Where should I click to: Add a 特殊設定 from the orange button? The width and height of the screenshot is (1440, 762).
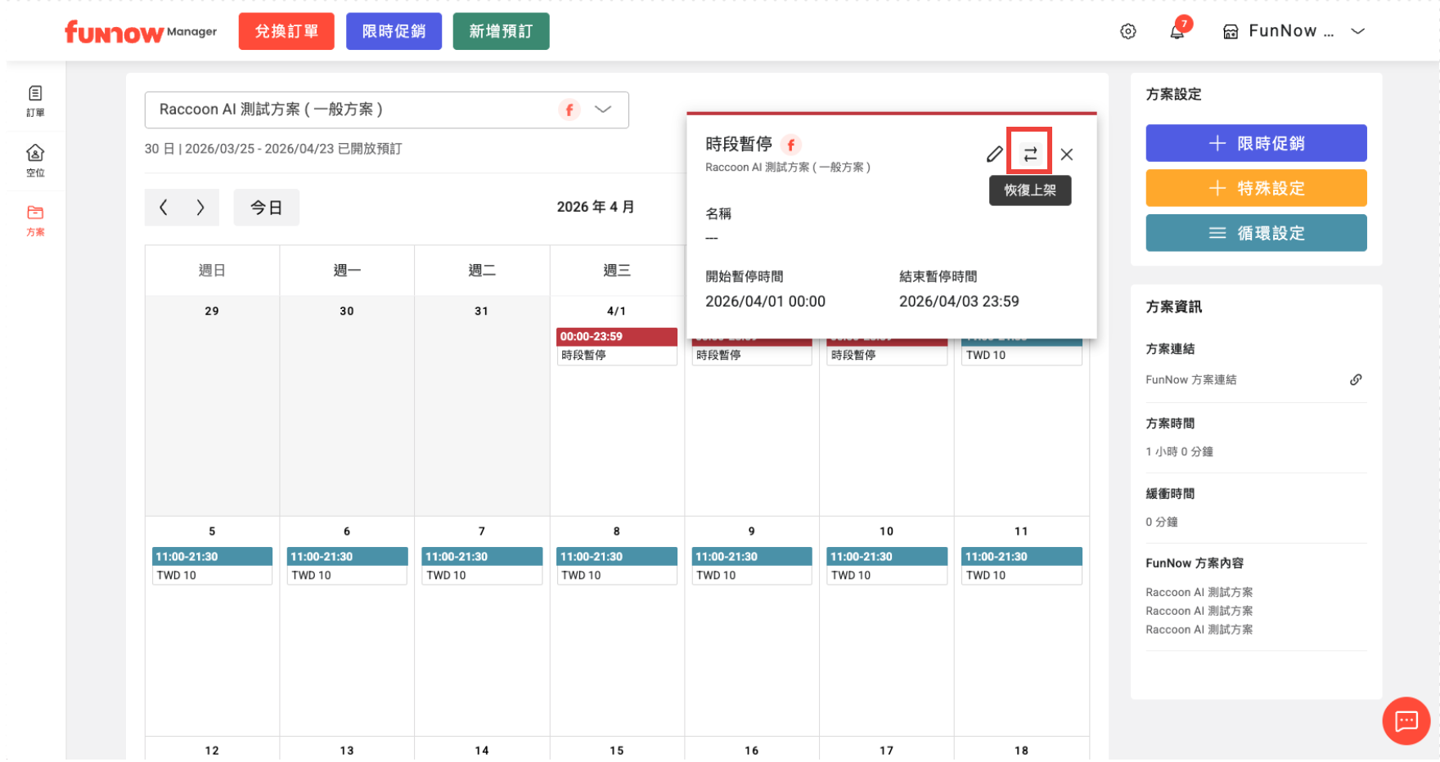click(1255, 188)
